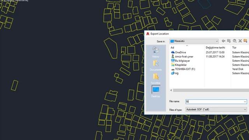Click the AutoCAD logo in dialog title
Viewport: 249px width, 140px height.
[x=148, y=34]
